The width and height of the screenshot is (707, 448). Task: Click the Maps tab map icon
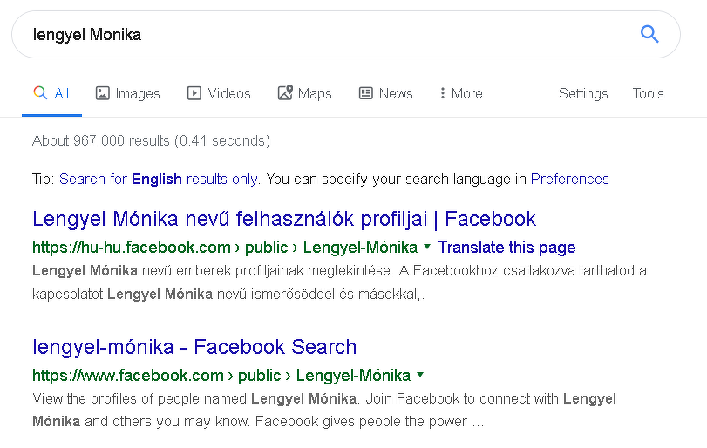click(285, 93)
